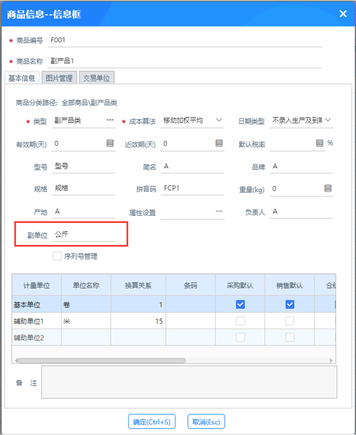
Task: Expand the 日期类型 dropdown
Action: (x=328, y=120)
